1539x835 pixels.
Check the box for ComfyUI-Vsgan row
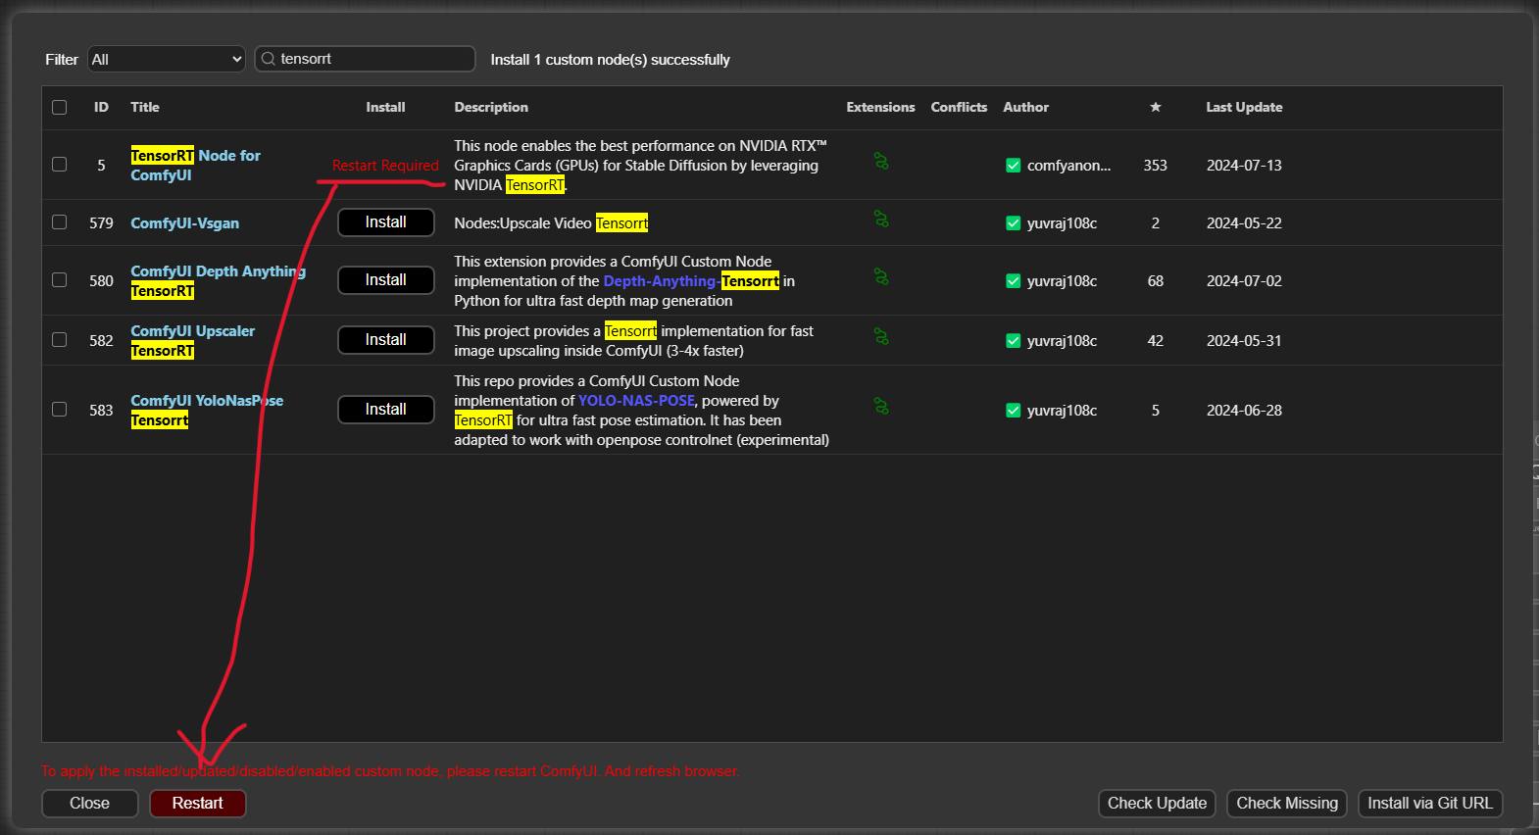point(60,221)
